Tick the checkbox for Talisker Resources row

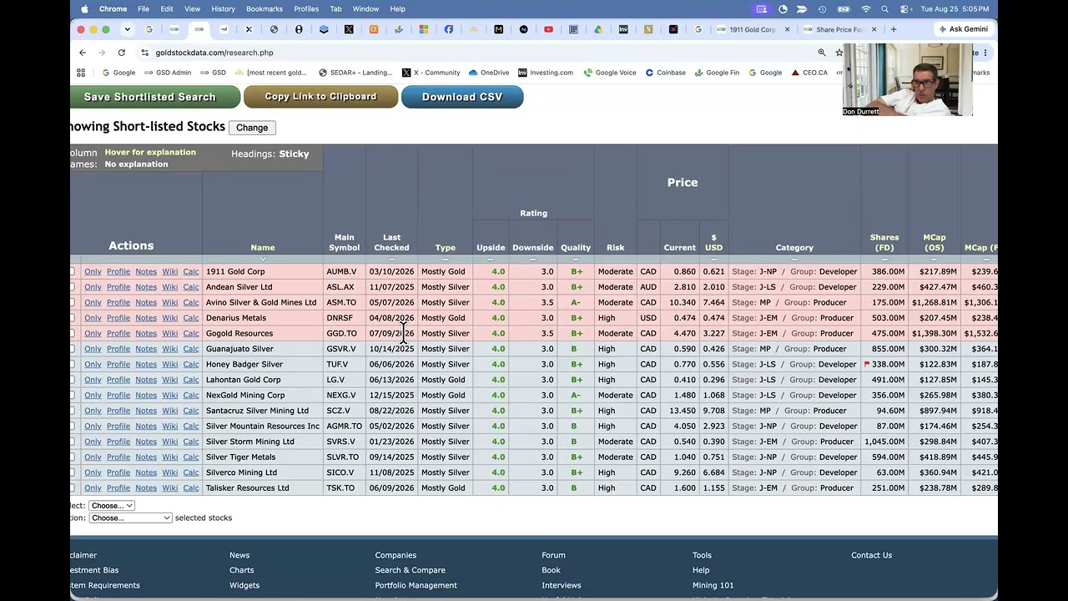pos(72,487)
